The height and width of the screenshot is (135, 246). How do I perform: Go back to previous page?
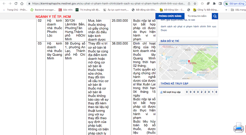click(4, 4)
